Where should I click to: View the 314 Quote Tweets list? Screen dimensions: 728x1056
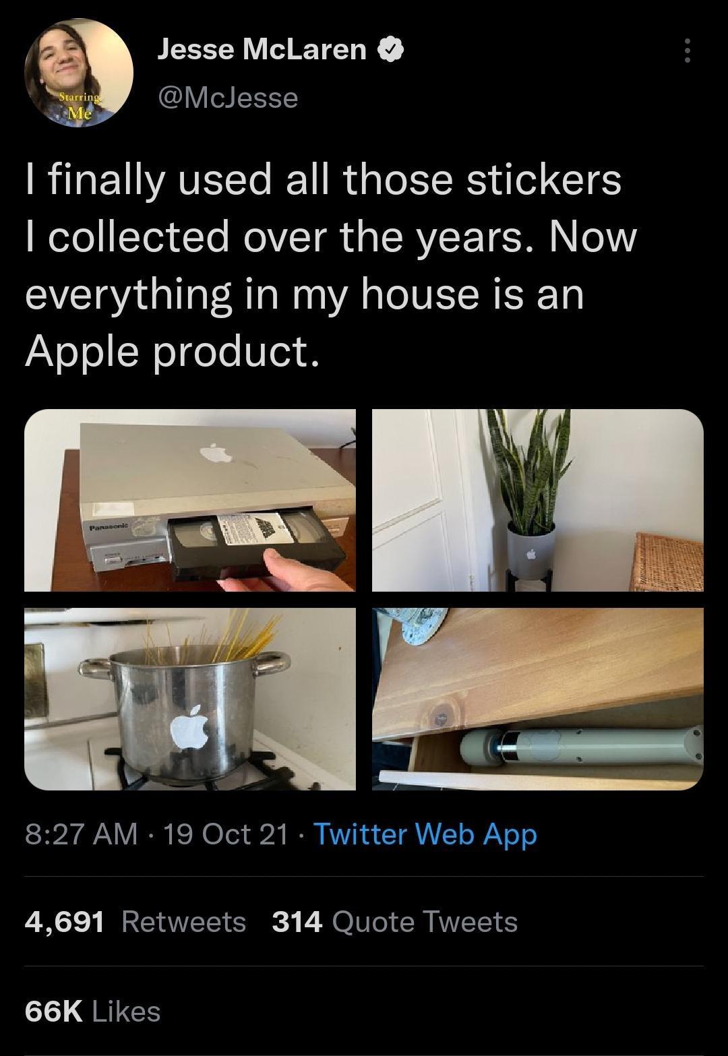click(x=395, y=921)
